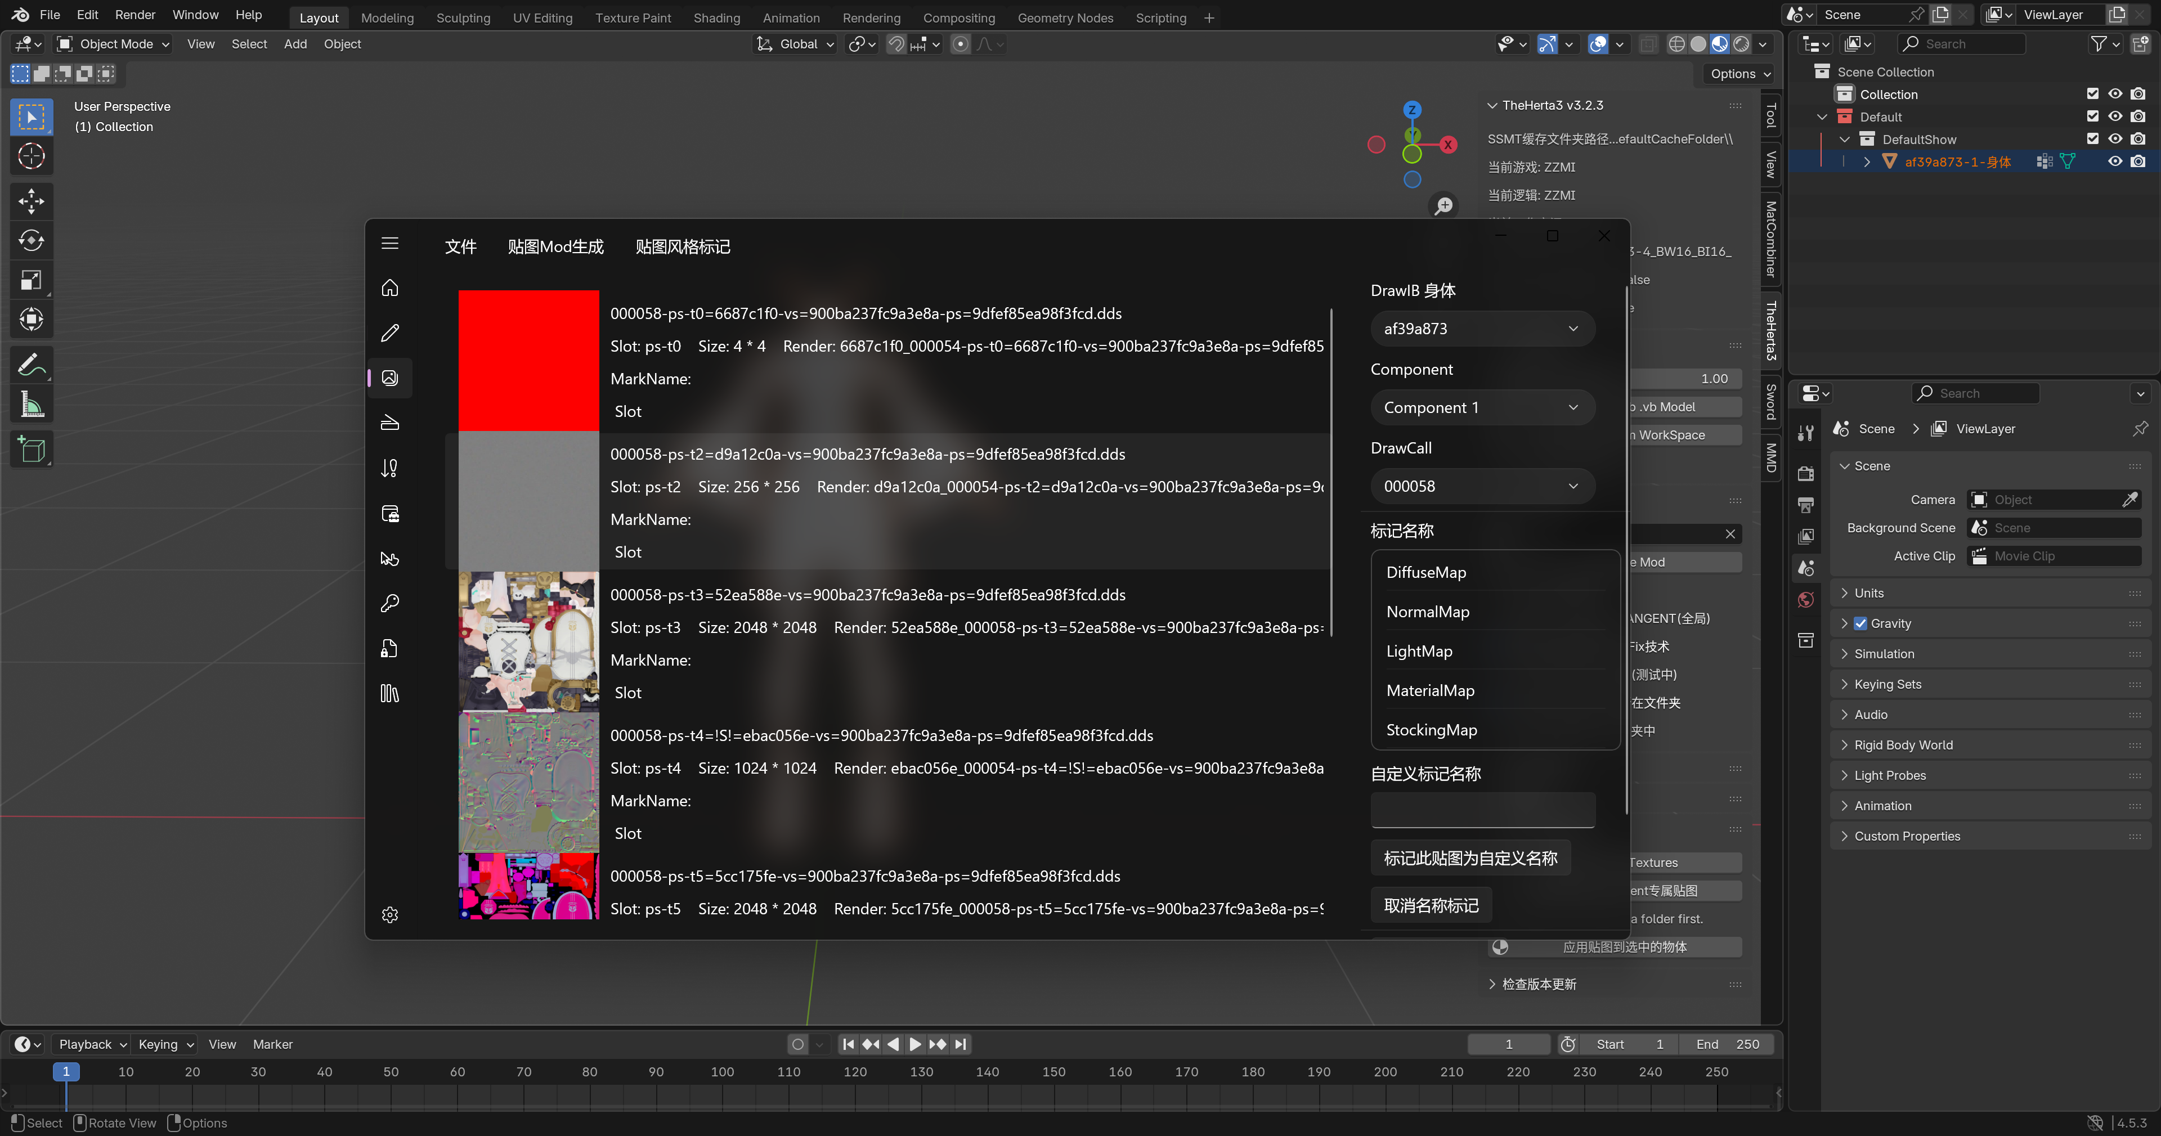Viewport: 2161px width, 1136px height.
Task: Click the hamburger menu in texture dialog
Action: click(x=390, y=243)
